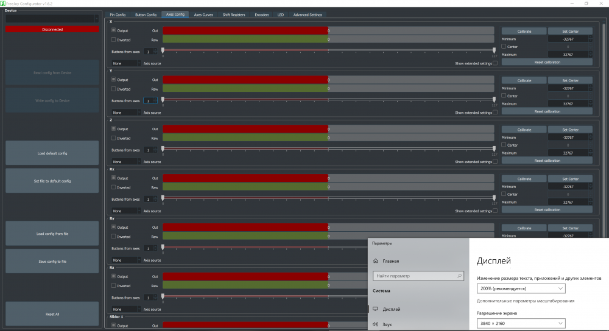Open Дополнительные параметры масштабирования link

click(x=526, y=301)
